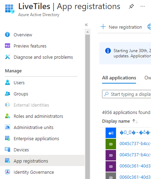Image resolution: width=151 pixels, height=179 pixels.
Task: Sort by Display name column
Action: (x=116, y=121)
